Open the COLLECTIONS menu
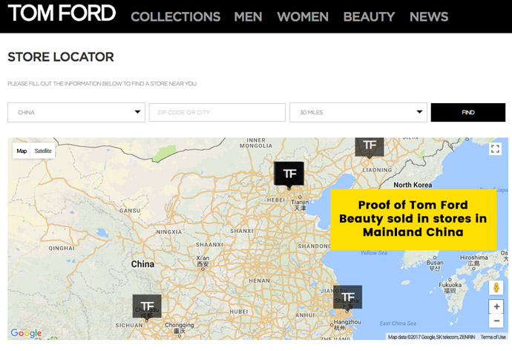Viewport: 512px width, 351px height. point(176,17)
